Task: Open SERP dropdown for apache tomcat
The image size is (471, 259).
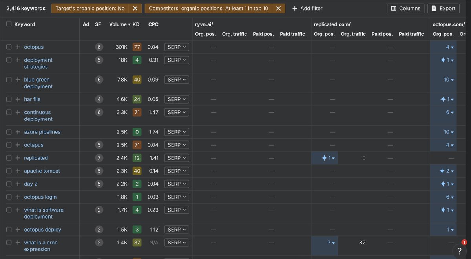Action: [x=177, y=171]
